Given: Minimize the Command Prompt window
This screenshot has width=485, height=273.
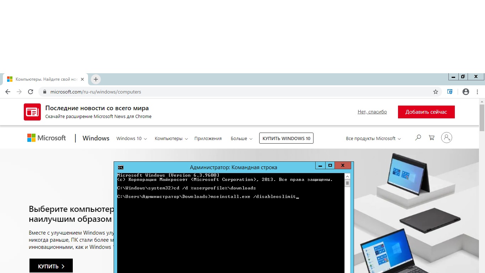Looking at the screenshot, I should click(x=320, y=165).
